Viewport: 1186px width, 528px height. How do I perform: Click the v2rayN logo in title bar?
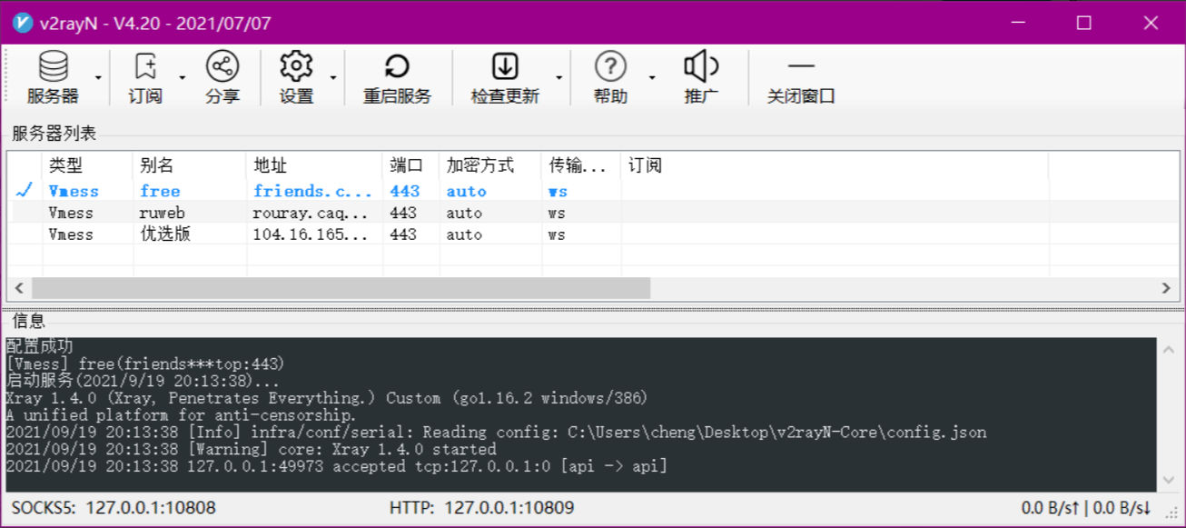pos(23,24)
